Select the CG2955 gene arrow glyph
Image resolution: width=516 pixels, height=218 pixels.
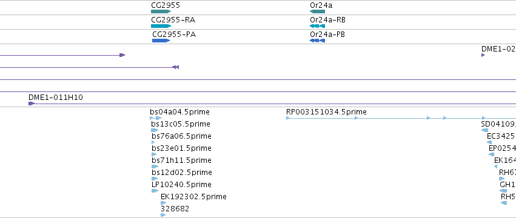[x=161, y=12]
